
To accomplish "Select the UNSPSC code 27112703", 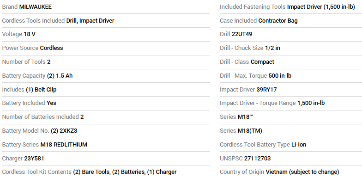I will pos(258,159).
